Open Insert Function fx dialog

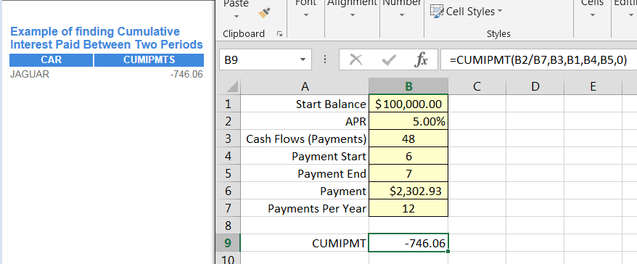421,60
